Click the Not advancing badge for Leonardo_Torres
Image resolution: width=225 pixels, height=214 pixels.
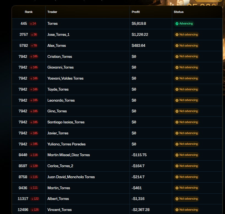(186, 100)
